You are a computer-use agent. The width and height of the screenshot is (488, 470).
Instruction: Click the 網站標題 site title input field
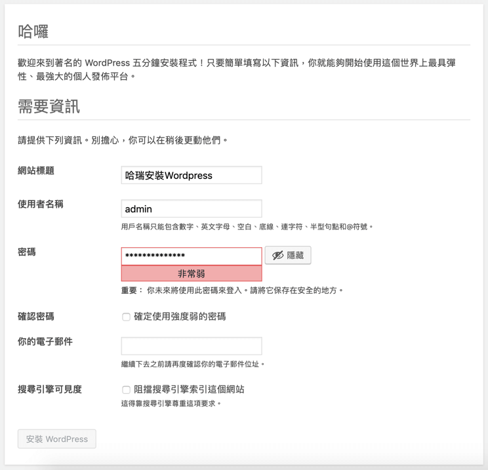pyautogui.click(x=192, y=175)
